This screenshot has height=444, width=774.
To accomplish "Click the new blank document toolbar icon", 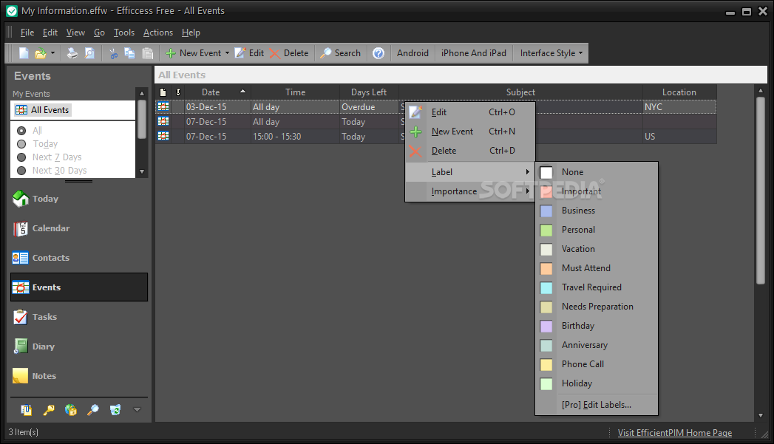I will coord(24,53).
